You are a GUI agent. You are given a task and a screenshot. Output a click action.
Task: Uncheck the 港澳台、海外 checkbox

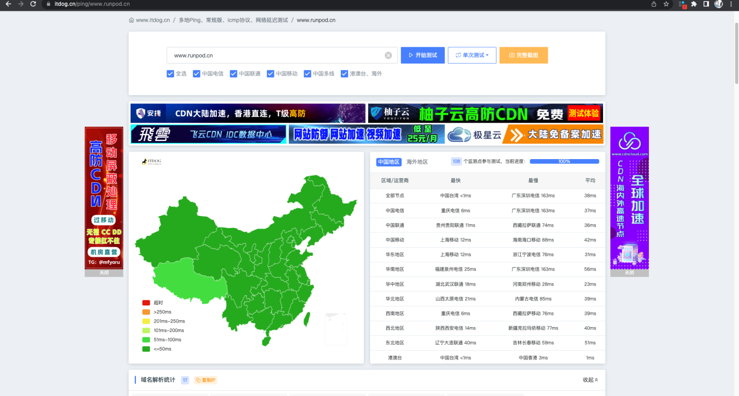pyautogui.click(x=344, y=74)
